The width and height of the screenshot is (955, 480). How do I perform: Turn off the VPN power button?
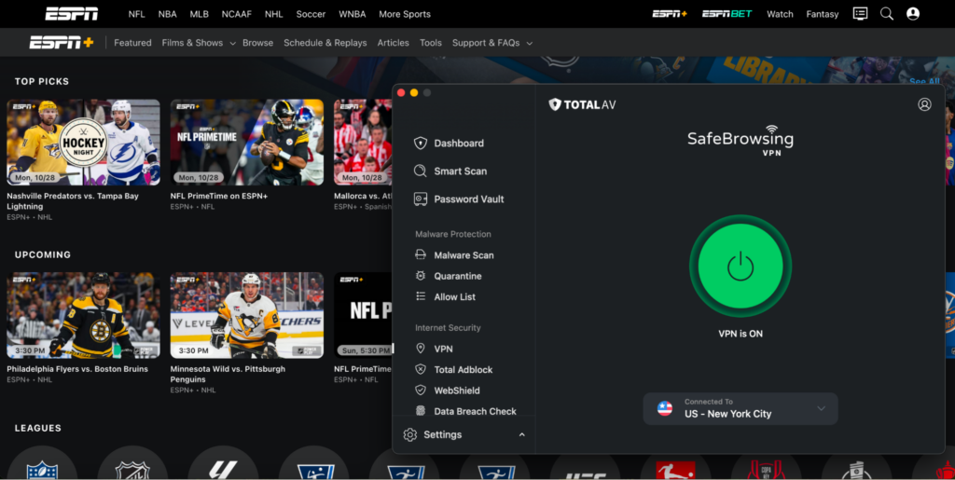[x=740, y=267]
